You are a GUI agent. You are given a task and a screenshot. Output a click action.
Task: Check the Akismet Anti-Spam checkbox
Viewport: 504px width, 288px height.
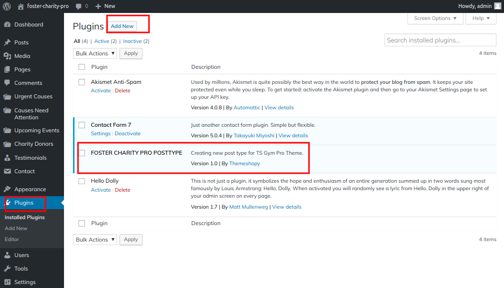pyautogui.click(x=82, y=82)
